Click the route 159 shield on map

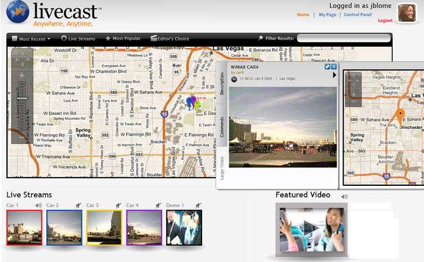tap(64, 71)
